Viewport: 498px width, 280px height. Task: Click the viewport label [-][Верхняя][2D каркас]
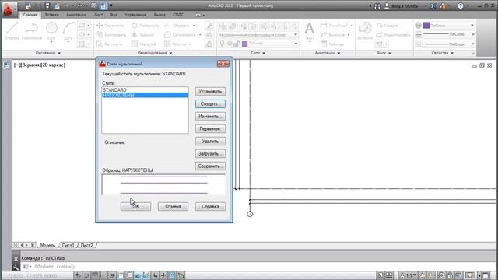click(x=40, y=65)
